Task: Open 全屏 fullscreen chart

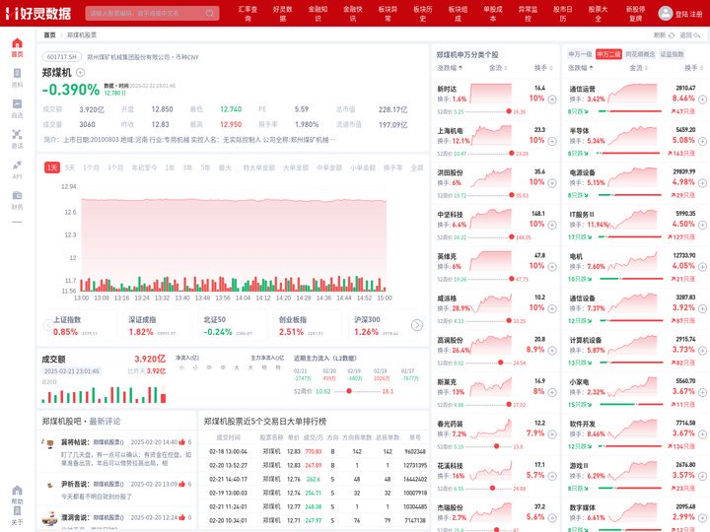Action: (x=416, y=167)
